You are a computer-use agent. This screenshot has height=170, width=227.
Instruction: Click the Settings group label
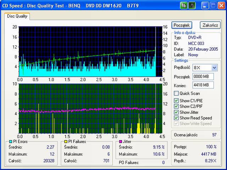[x=181, y=61]
